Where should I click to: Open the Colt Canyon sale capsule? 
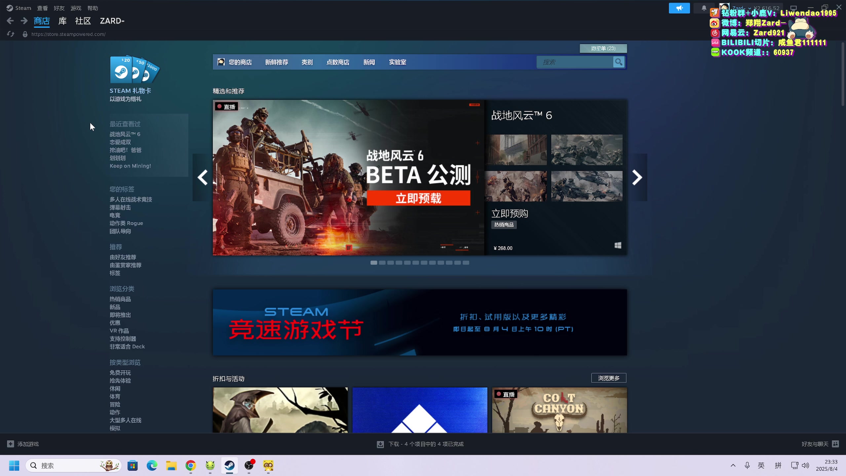[559, 410]
